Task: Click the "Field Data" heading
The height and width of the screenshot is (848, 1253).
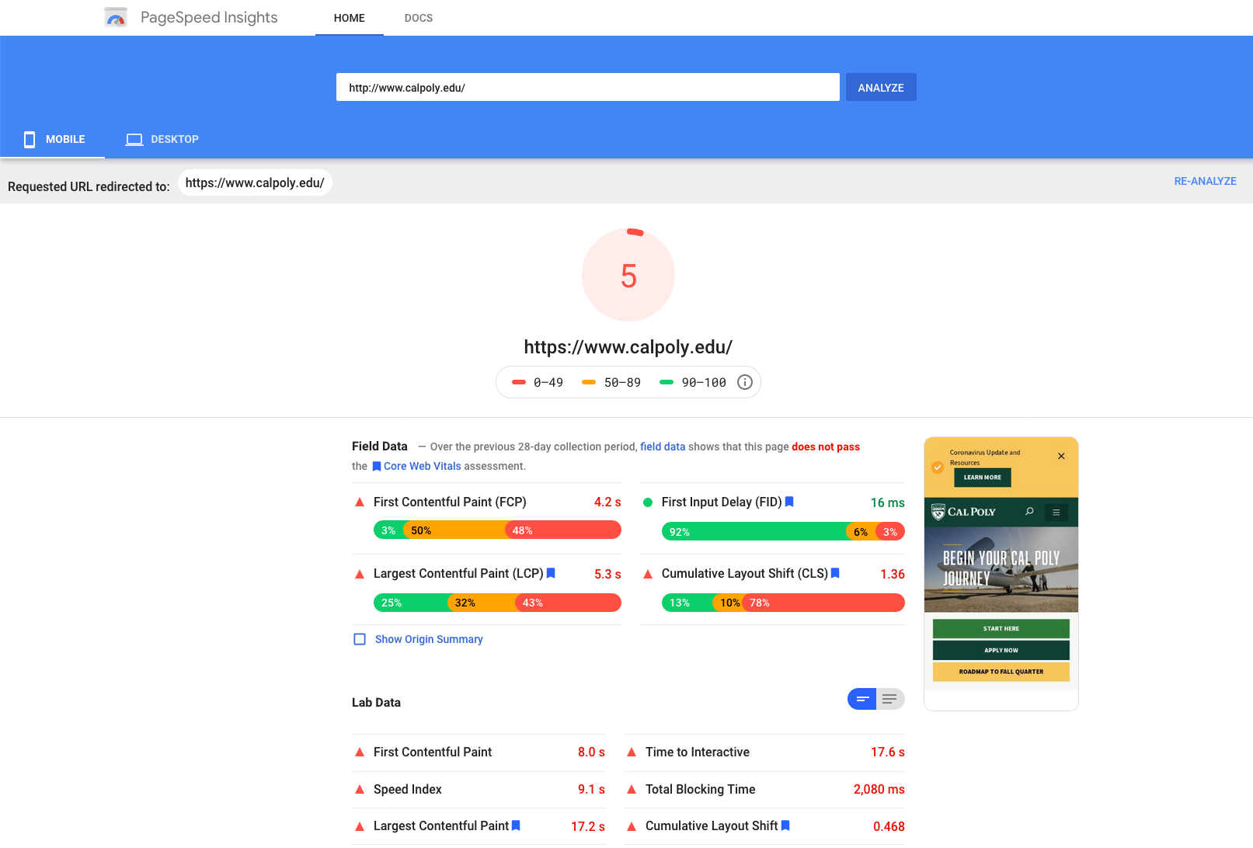Action: [x=380, y=446]
